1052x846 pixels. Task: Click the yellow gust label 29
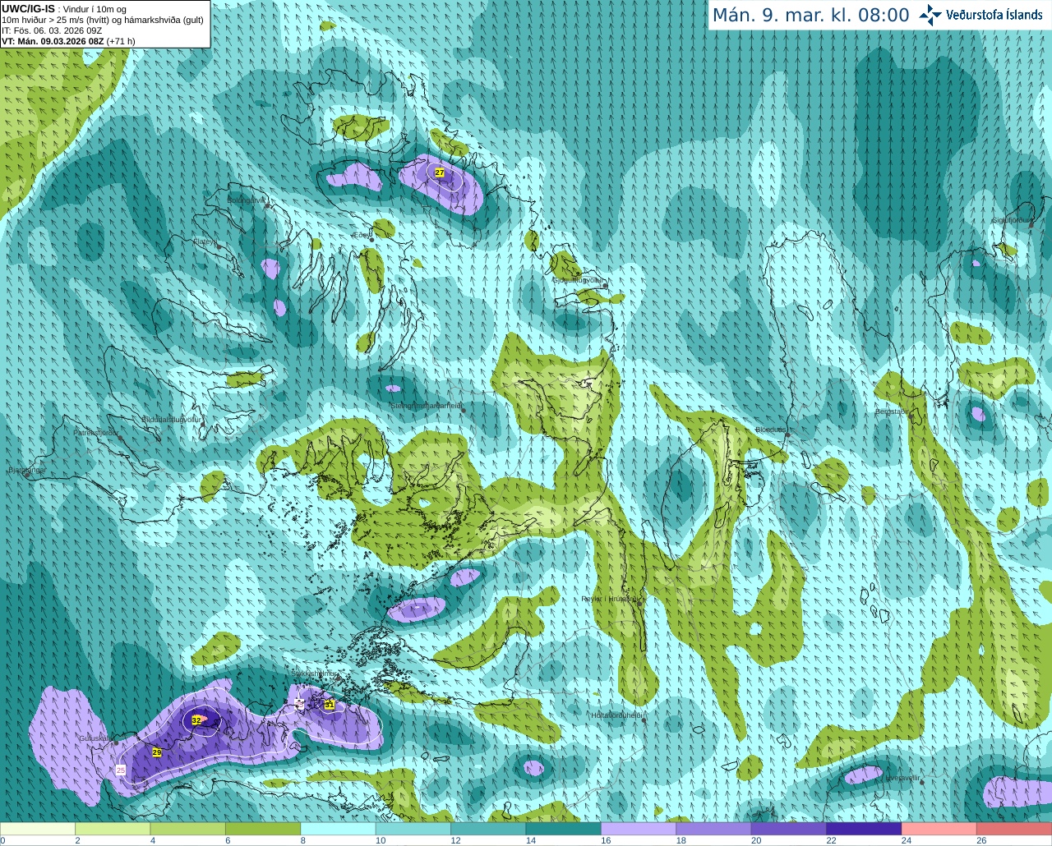(x=157, y=752)
